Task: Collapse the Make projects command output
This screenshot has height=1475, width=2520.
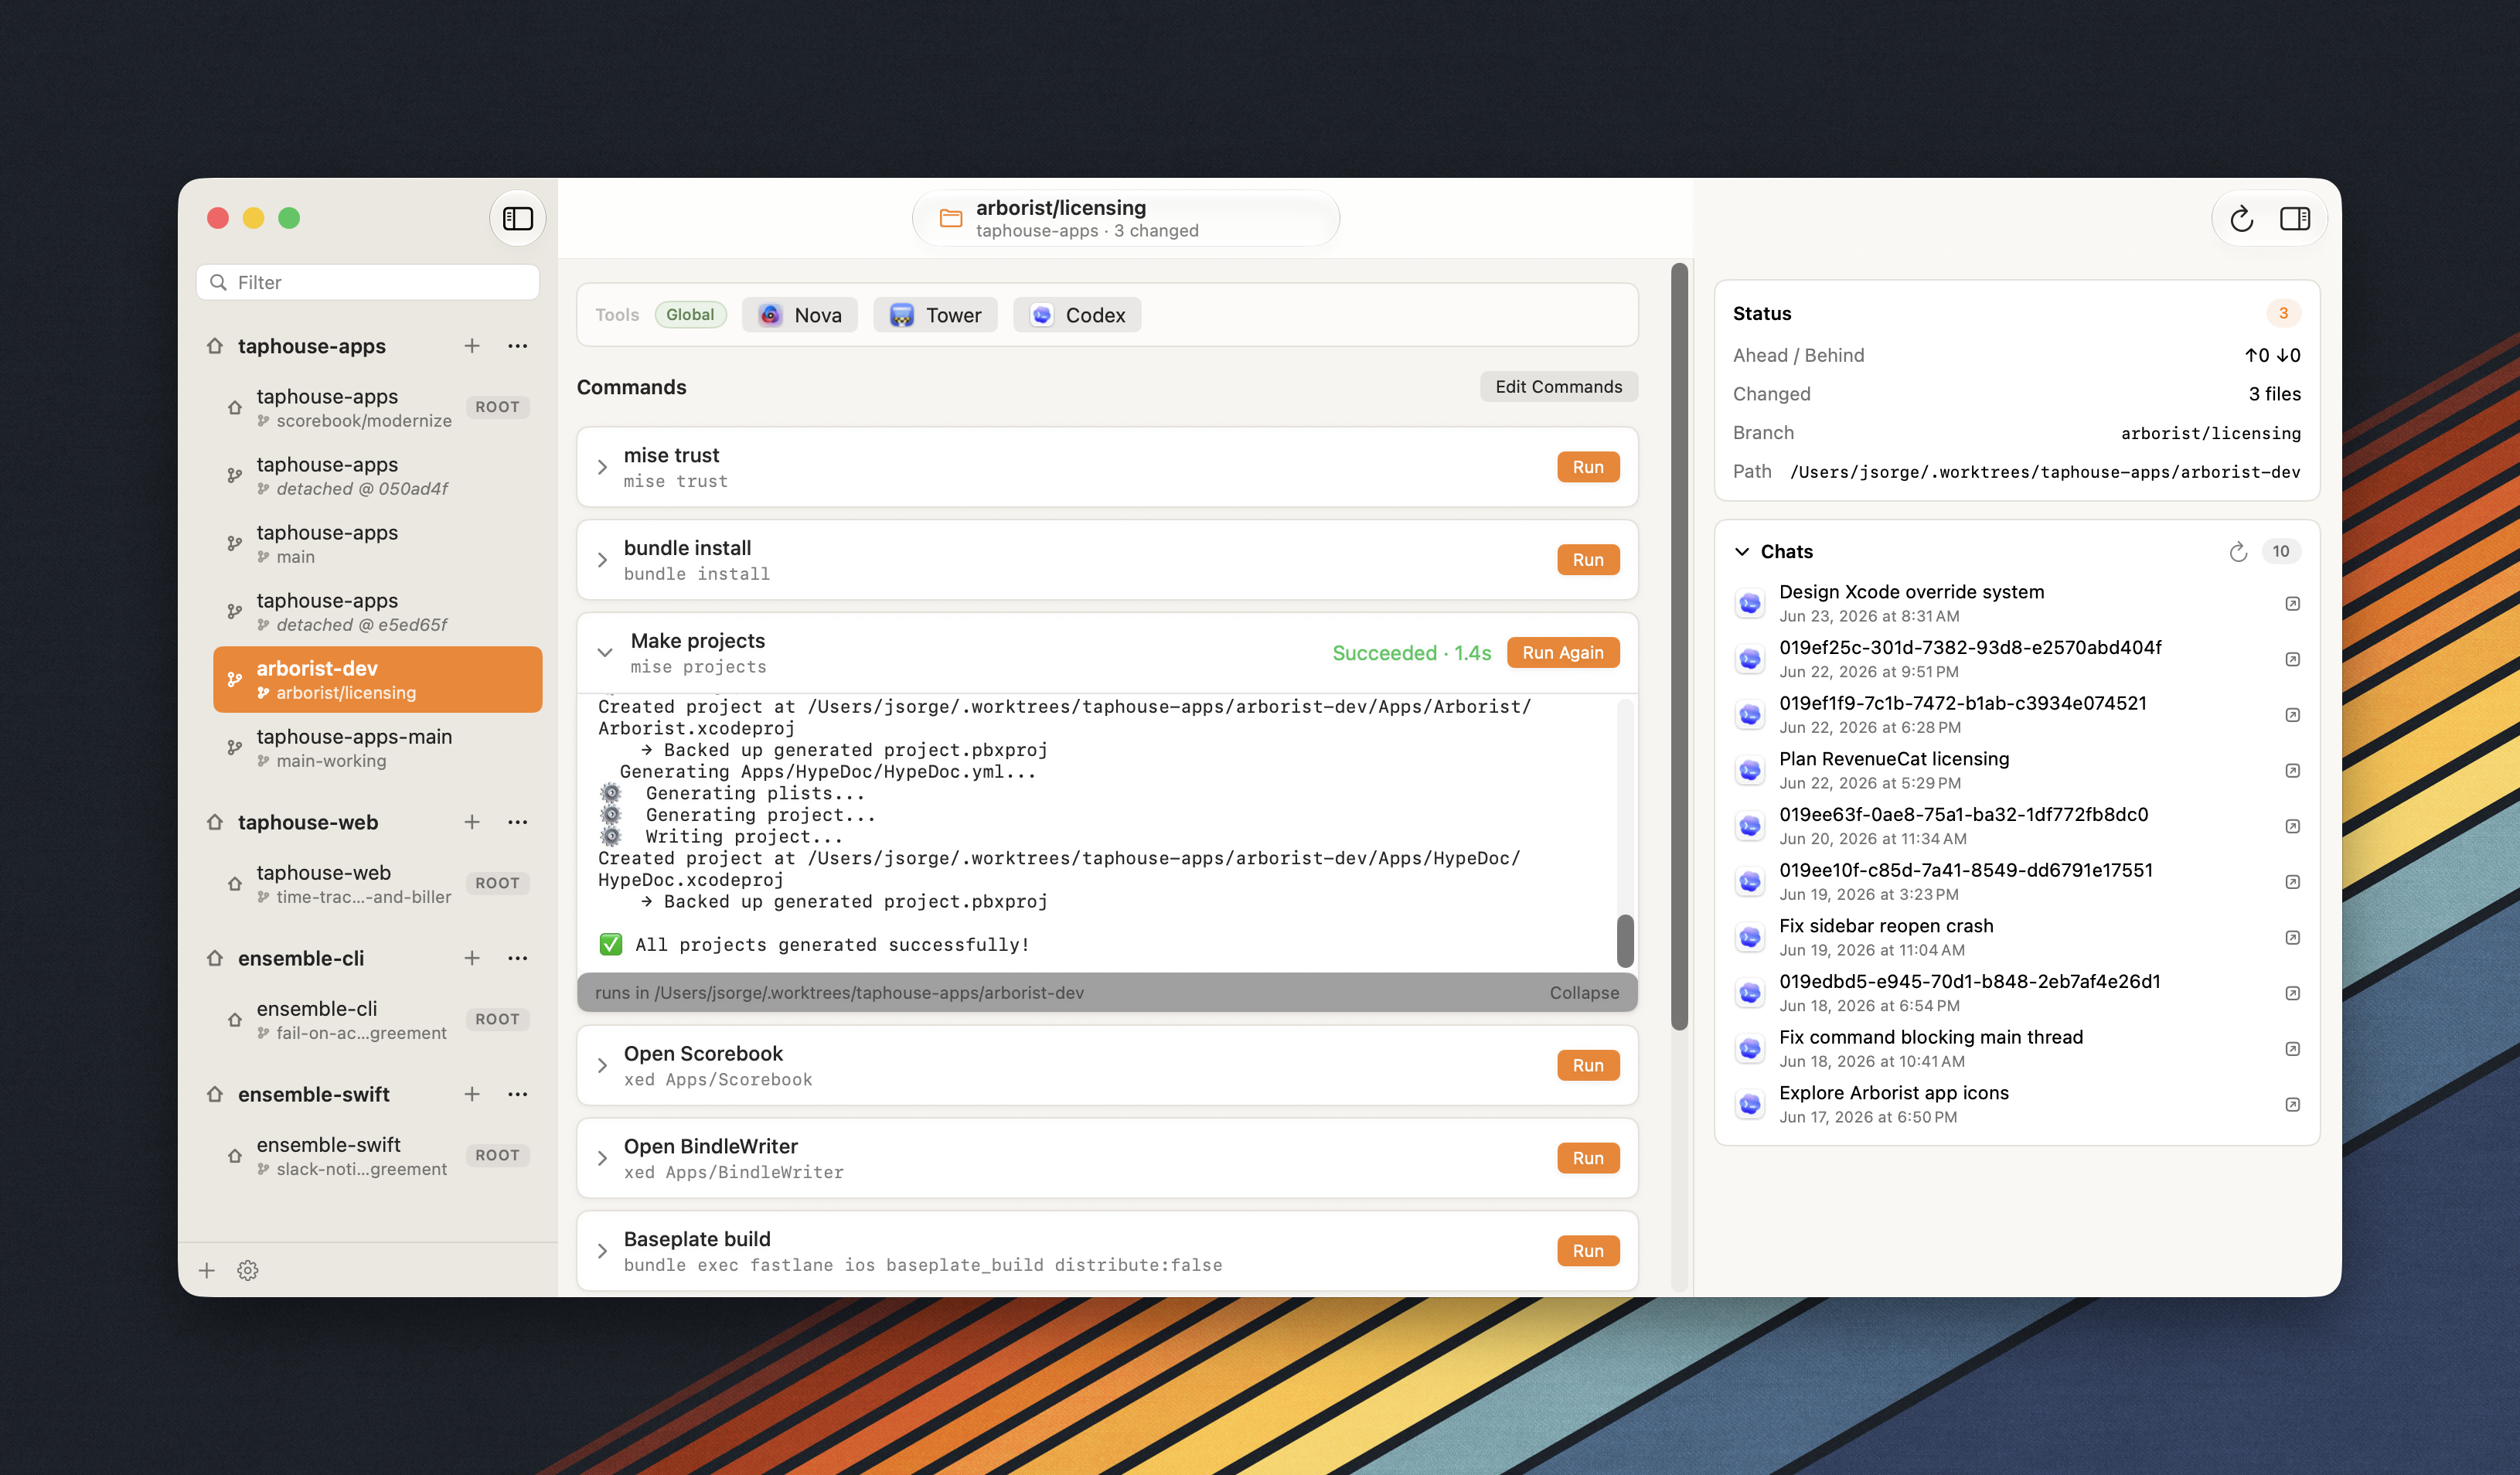Action: (x=605, y=652)
